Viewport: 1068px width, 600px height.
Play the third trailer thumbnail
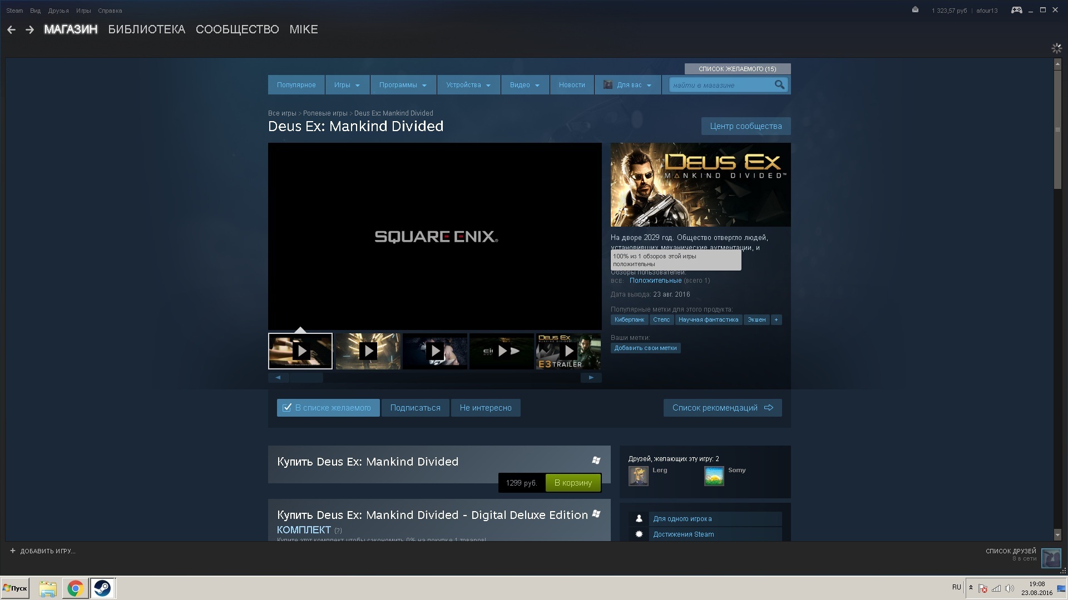coord(435,351)
